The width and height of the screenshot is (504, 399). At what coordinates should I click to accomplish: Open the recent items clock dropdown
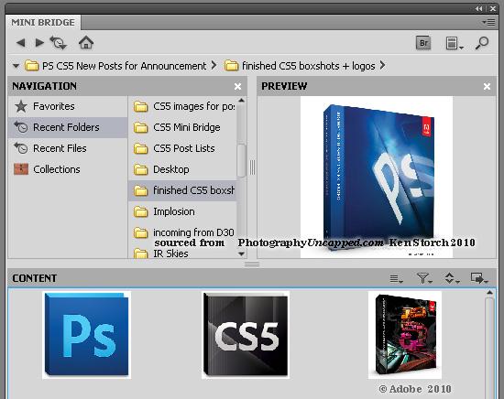pyautogui.click(x=58, y=43)
